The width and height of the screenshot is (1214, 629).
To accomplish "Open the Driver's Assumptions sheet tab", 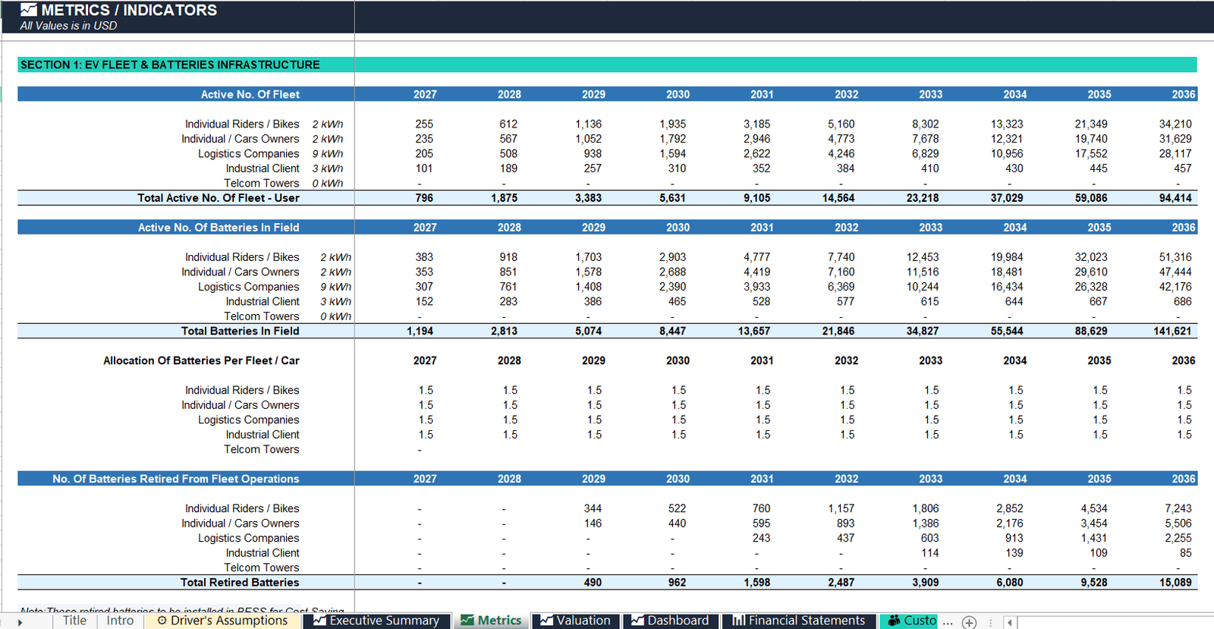I will click(x=222, y=621).
